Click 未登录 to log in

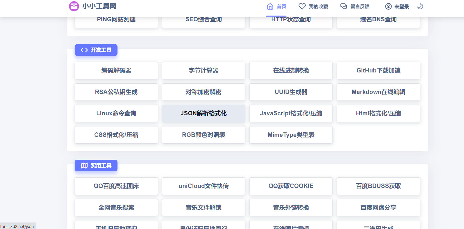[x=397, y=6]
